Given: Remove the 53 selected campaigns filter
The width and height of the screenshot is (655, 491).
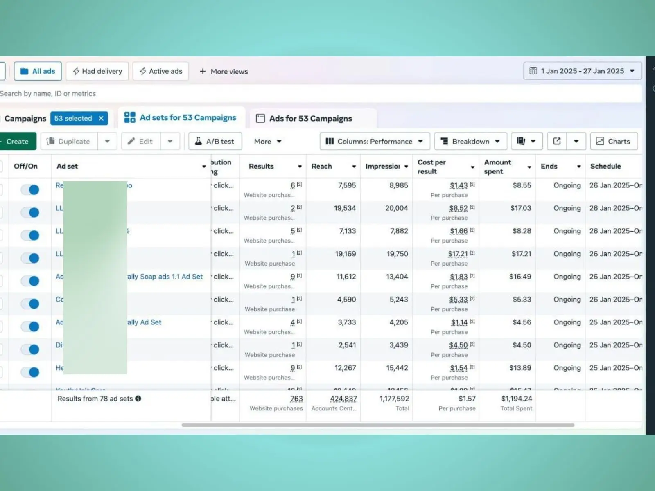Looking at the screenshot, I should [101, 118].
